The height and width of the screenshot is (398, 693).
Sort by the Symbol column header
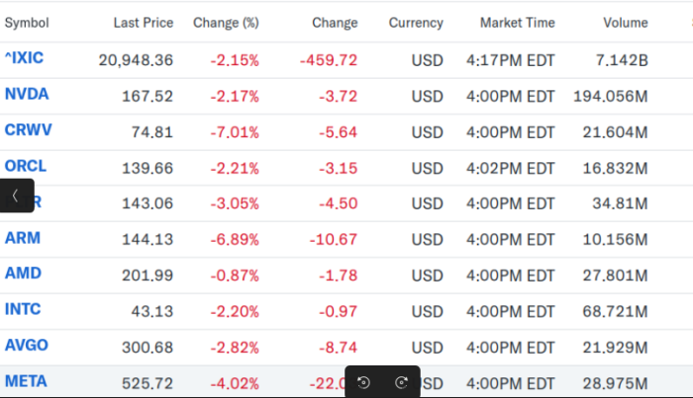(x=27, y=23)
